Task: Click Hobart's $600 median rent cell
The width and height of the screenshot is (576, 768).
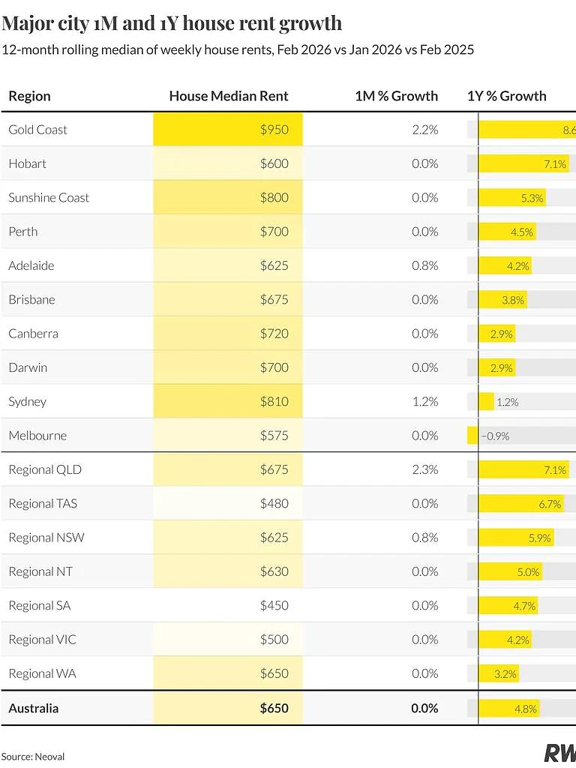Action: pyautogui.click(x=228, y=163)
